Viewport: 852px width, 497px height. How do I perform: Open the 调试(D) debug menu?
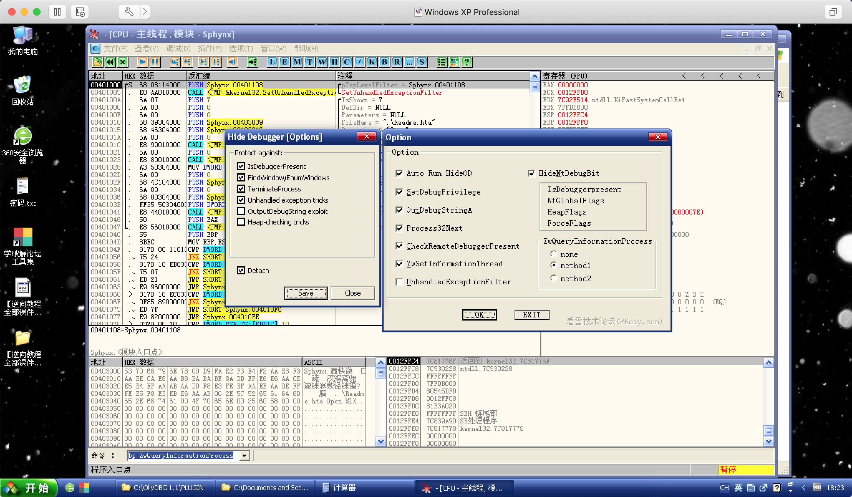pos(178,49)
